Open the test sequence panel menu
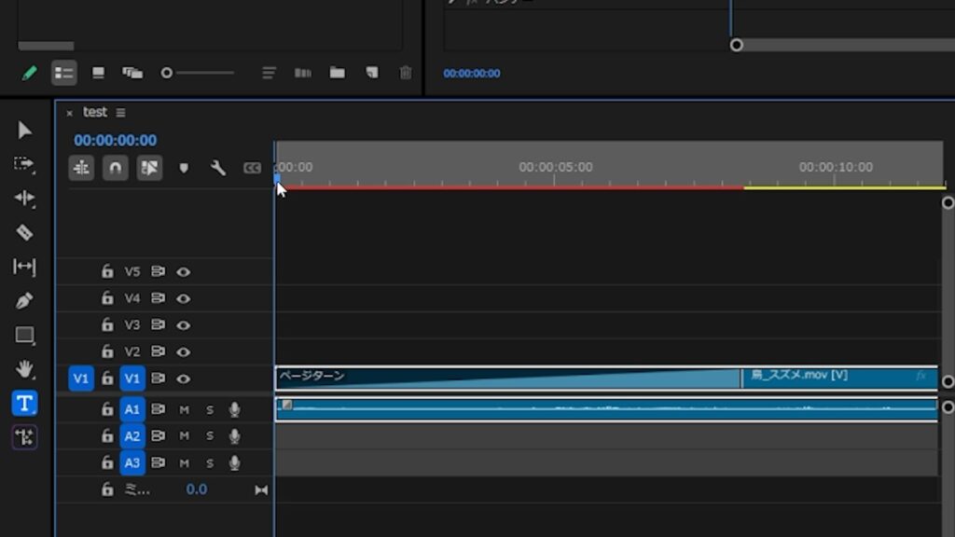The image size is (955, 537). pyautogui.click(x=120, y=113)
